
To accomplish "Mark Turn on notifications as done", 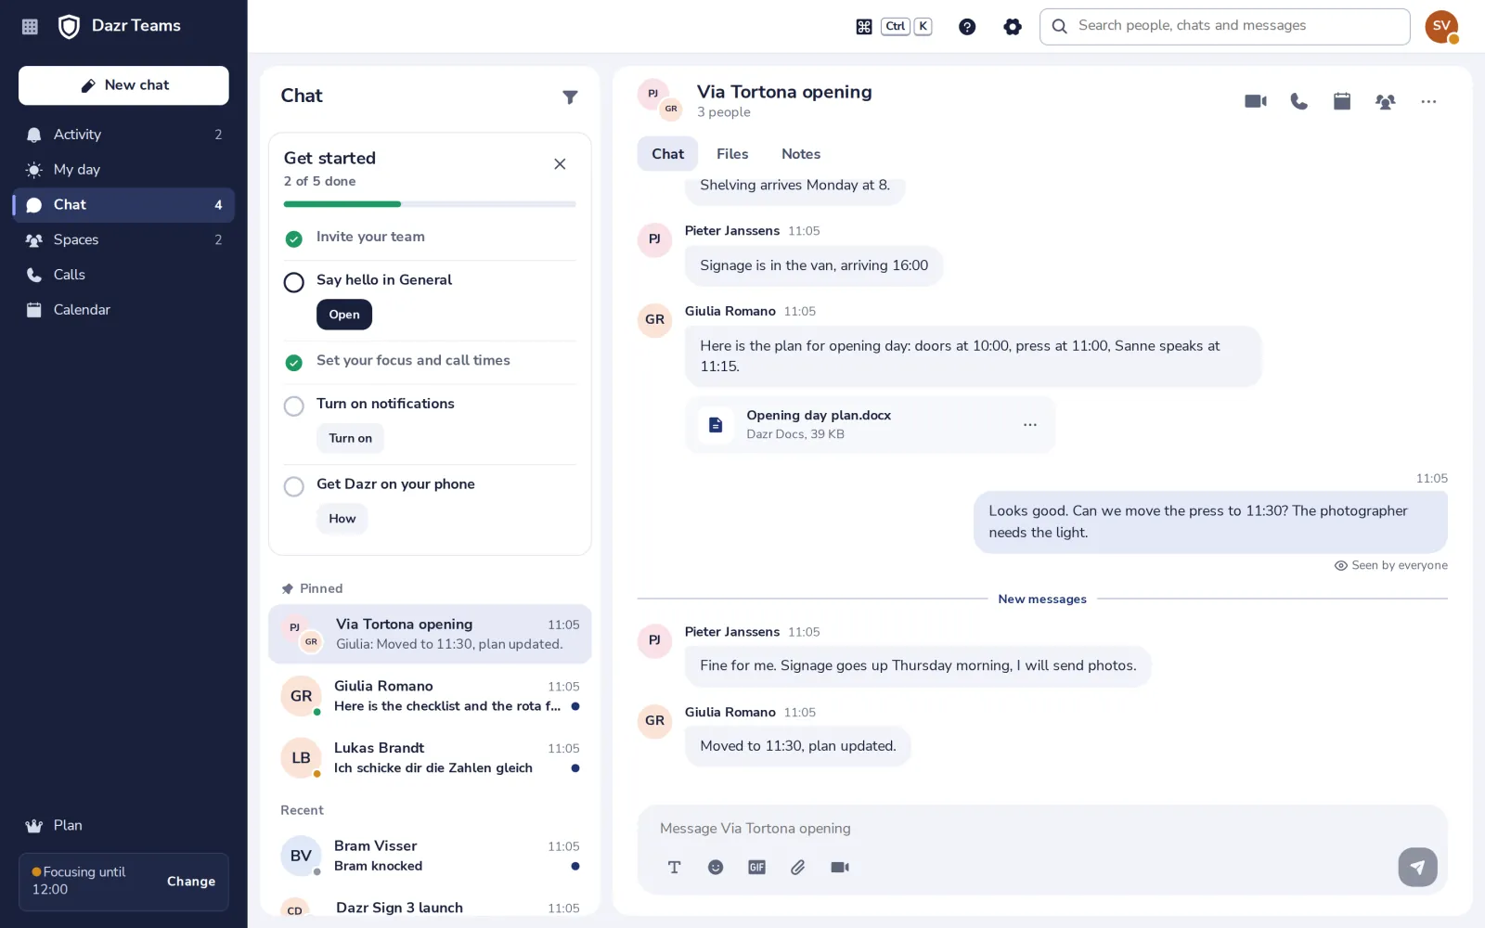I will coord(293,406).
